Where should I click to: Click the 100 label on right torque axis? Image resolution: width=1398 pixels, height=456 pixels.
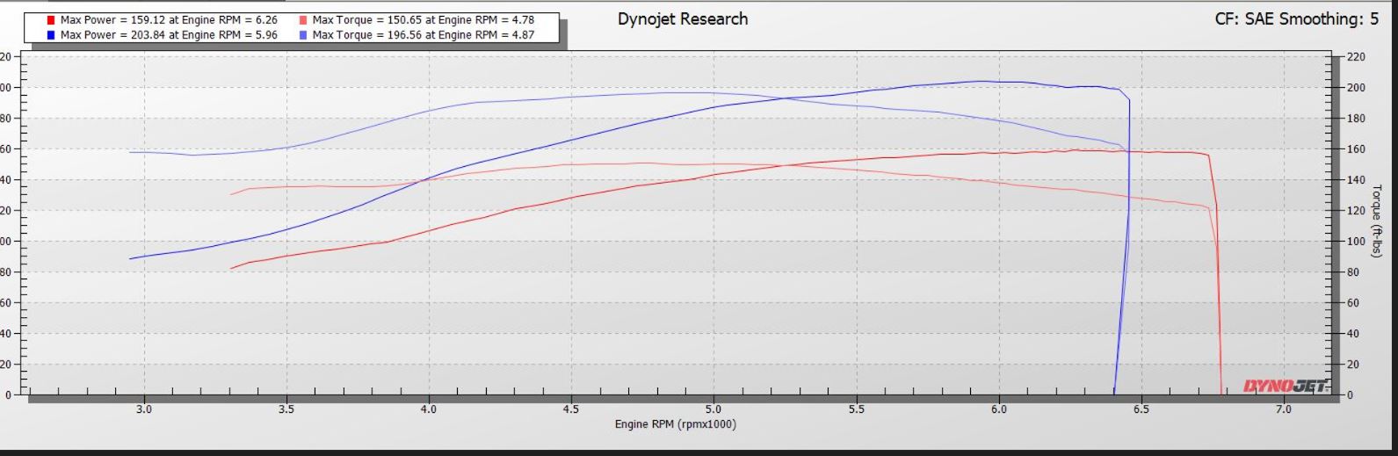pos(1355,242)
